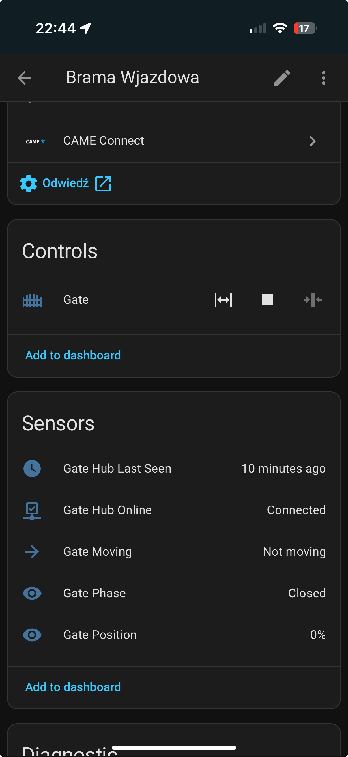Add Controls to dashboard
Viewport: 348px width, 757px height.
pyautogui.click(x=73, y=355)
